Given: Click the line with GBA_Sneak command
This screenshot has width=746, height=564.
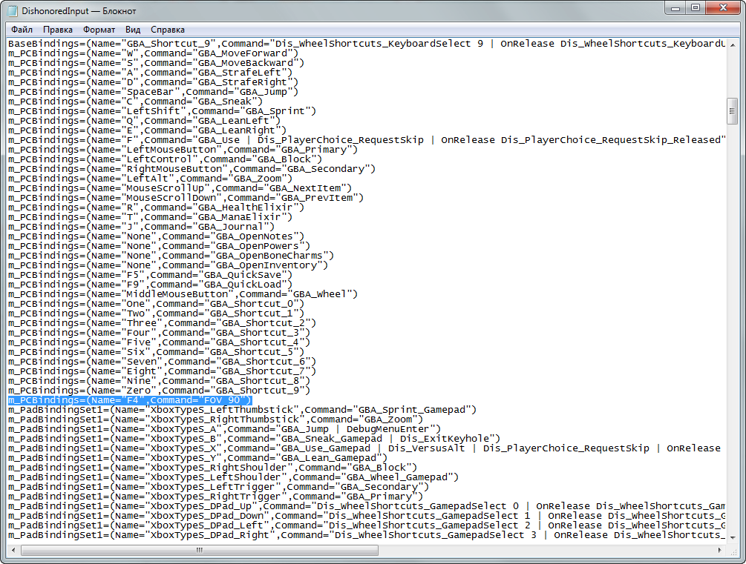Looking at the screenshot, I should [136, 102].
